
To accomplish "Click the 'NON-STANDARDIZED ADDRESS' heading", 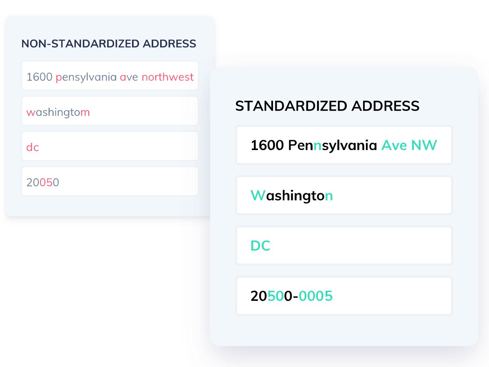I will pos(109,44).
